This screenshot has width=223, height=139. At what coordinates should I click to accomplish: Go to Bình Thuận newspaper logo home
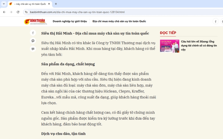click(36, 22)
